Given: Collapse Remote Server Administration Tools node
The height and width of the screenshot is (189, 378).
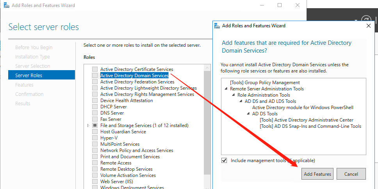Looking at the screenshot, I should pyautogui.click(x=226, y=89).
